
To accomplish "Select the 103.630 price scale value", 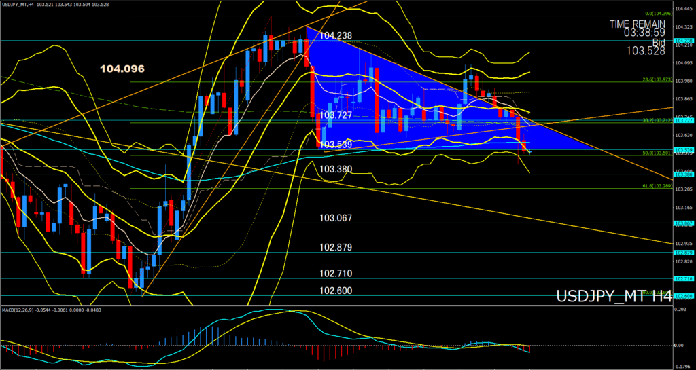I will point(684,135).
